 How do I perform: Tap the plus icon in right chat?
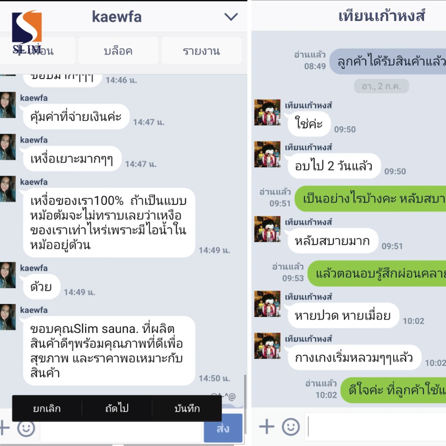[x=266, y=426]
